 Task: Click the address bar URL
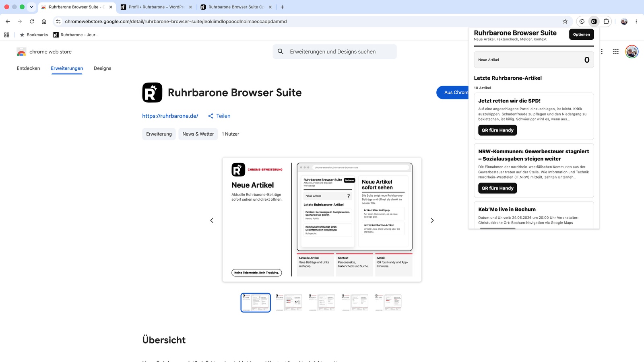tap(176, 21)
